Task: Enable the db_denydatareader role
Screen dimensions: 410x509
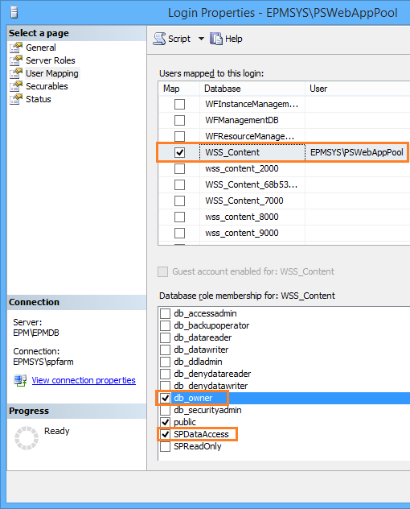Action: [x=166, y=374]
